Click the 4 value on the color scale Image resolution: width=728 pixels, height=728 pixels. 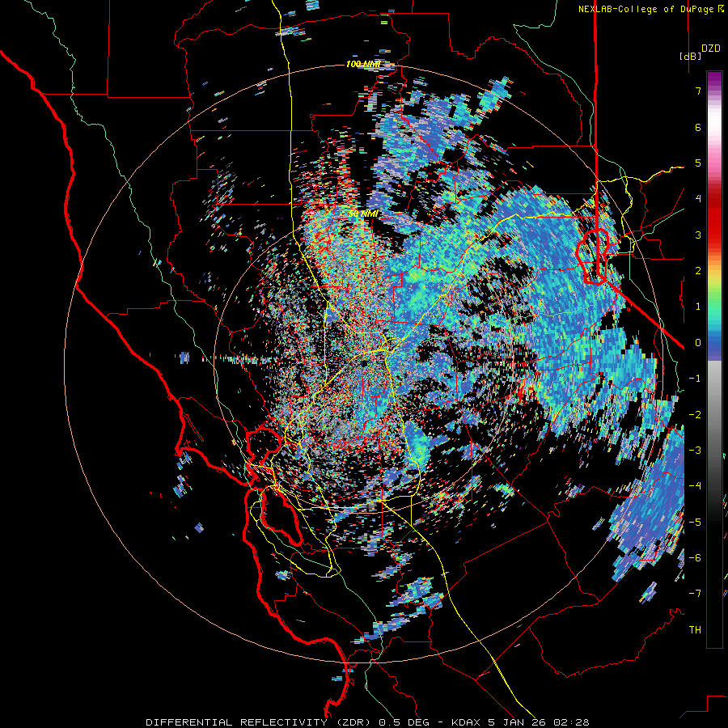[698, 199]
